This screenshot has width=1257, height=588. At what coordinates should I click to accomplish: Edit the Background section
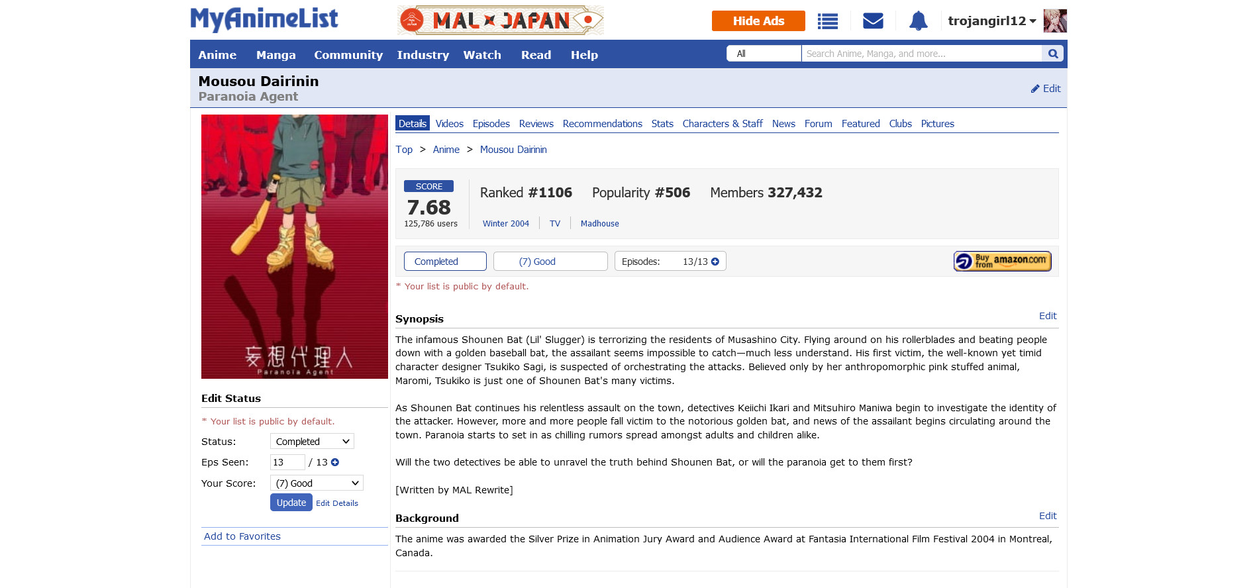tap(1048, 516)
